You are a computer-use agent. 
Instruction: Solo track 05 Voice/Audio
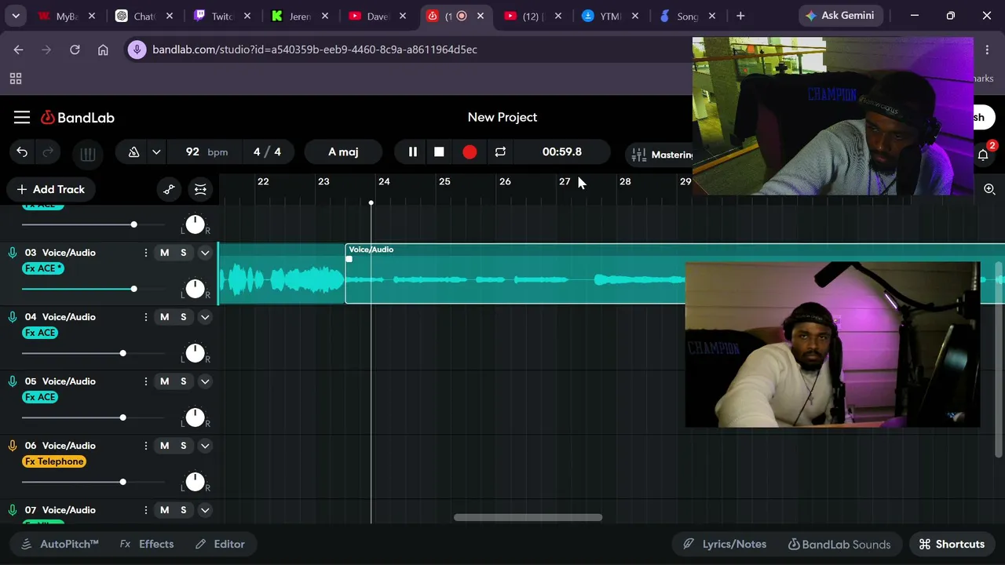click(184, 381)
